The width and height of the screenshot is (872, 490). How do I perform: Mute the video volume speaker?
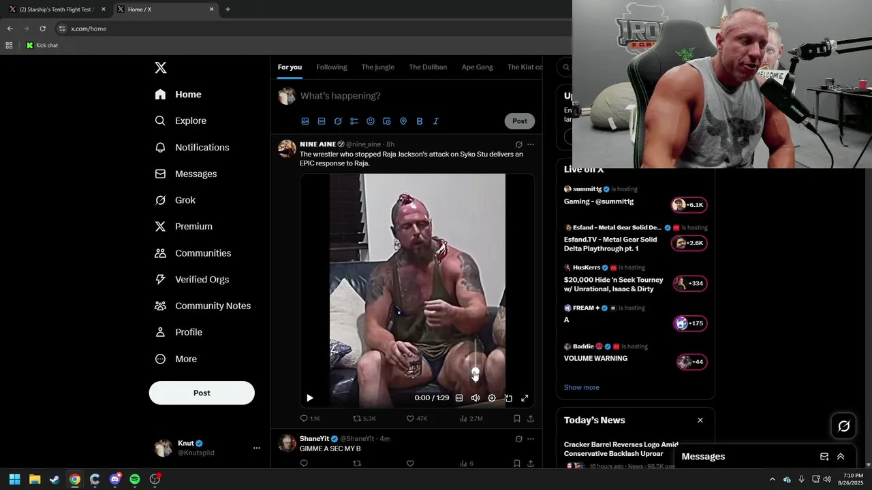point(476,398)
